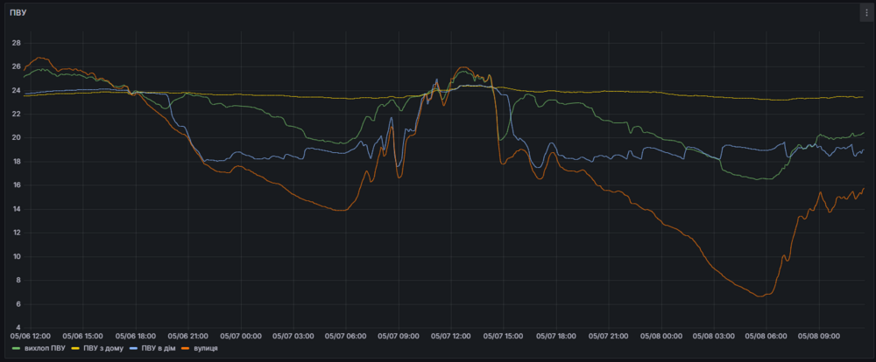
Task: Isolate the ПВУ в дім series label
Action: [158, 348]
